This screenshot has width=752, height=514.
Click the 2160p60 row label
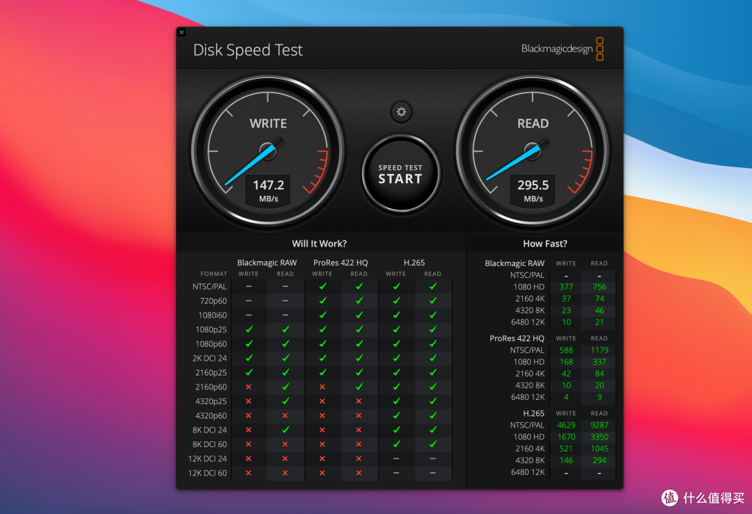point(211,387)
